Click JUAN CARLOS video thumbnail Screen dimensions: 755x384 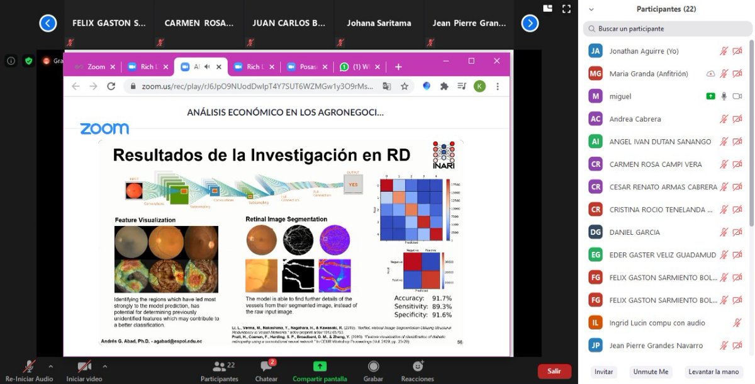pyautogui.click(x=289, y=23)
